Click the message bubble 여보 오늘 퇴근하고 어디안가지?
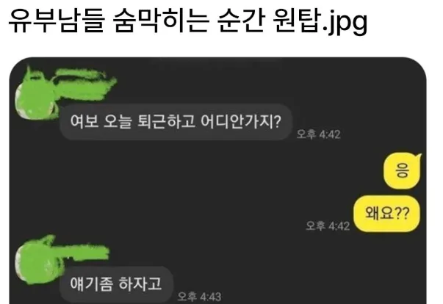443x304 pixels. (176, 122)
